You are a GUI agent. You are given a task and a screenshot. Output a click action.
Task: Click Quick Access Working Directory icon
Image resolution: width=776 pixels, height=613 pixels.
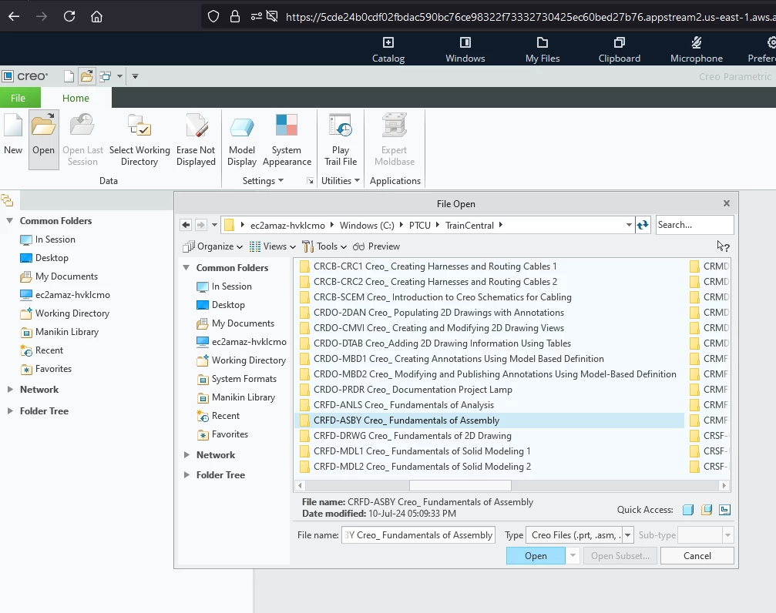707,510
